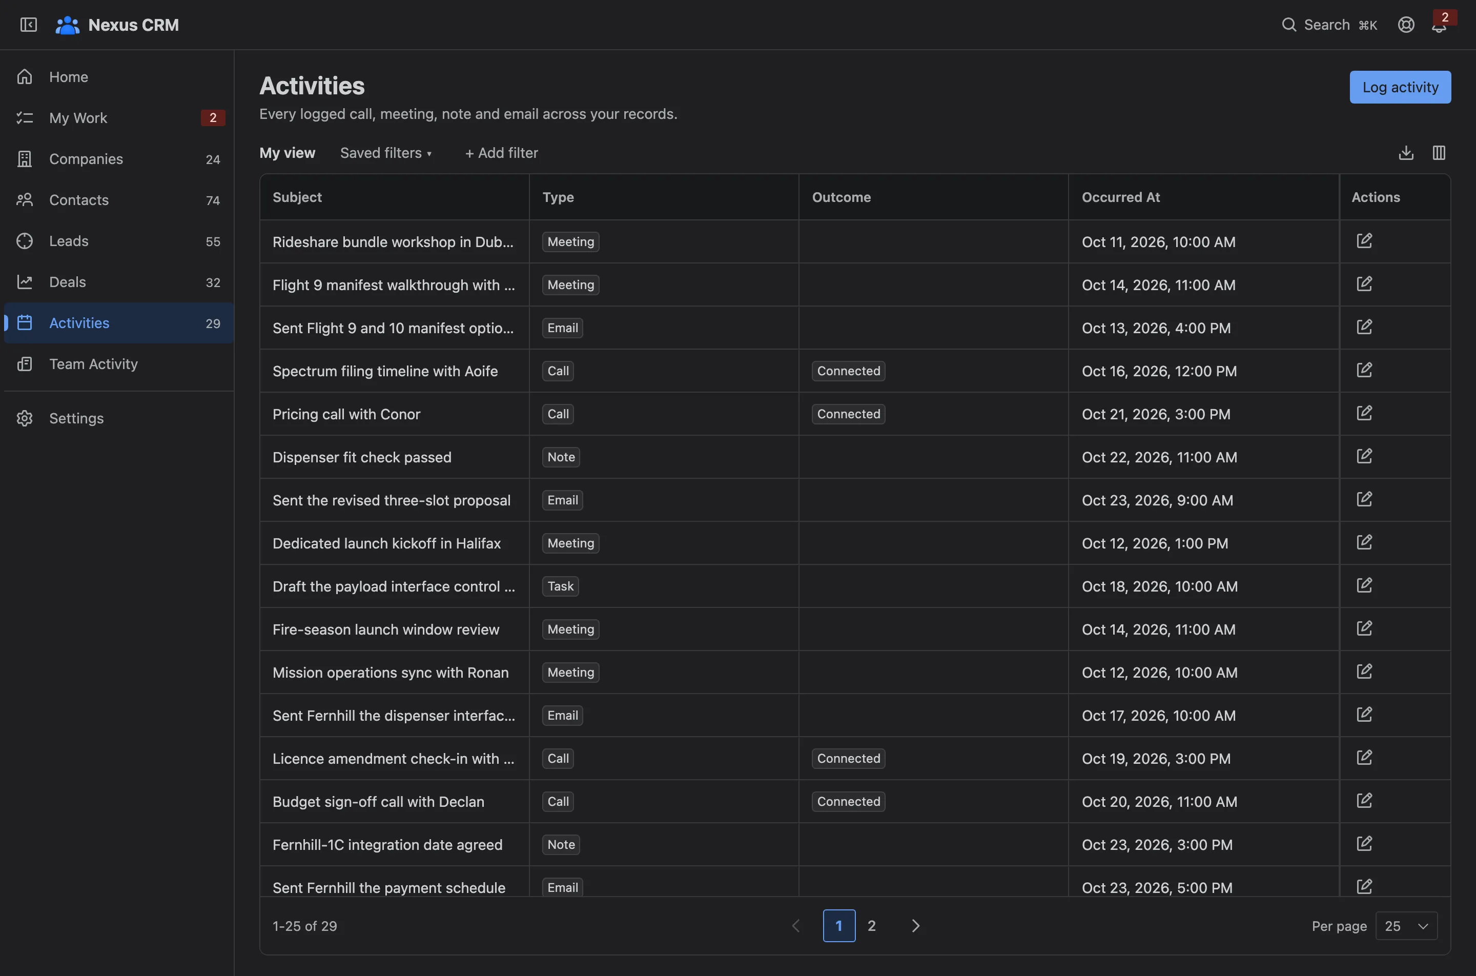This screenshot has width=1476, height=976.
Task: Go to Deals in the sidebar
Action: pos(119,282)
